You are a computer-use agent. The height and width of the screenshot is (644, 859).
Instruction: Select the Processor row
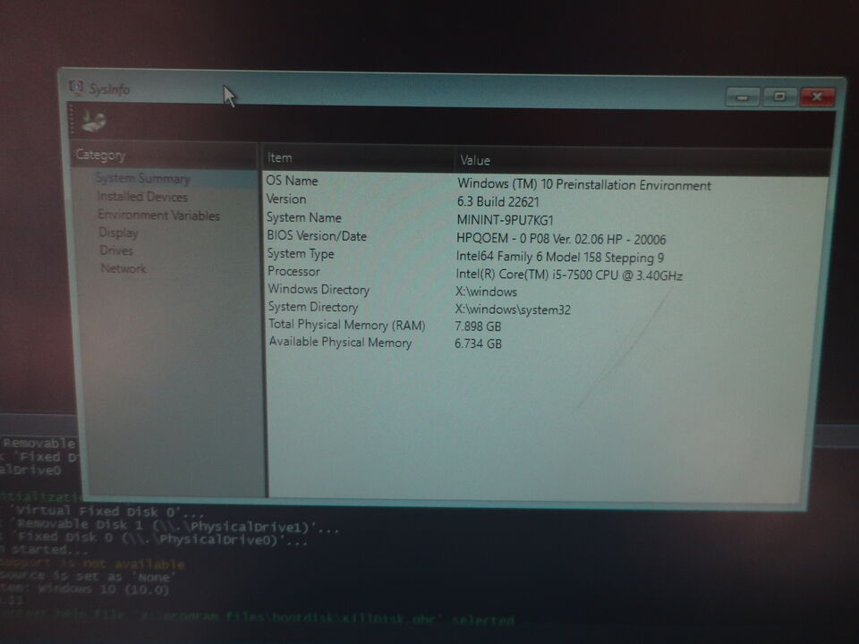pos(293,272)
